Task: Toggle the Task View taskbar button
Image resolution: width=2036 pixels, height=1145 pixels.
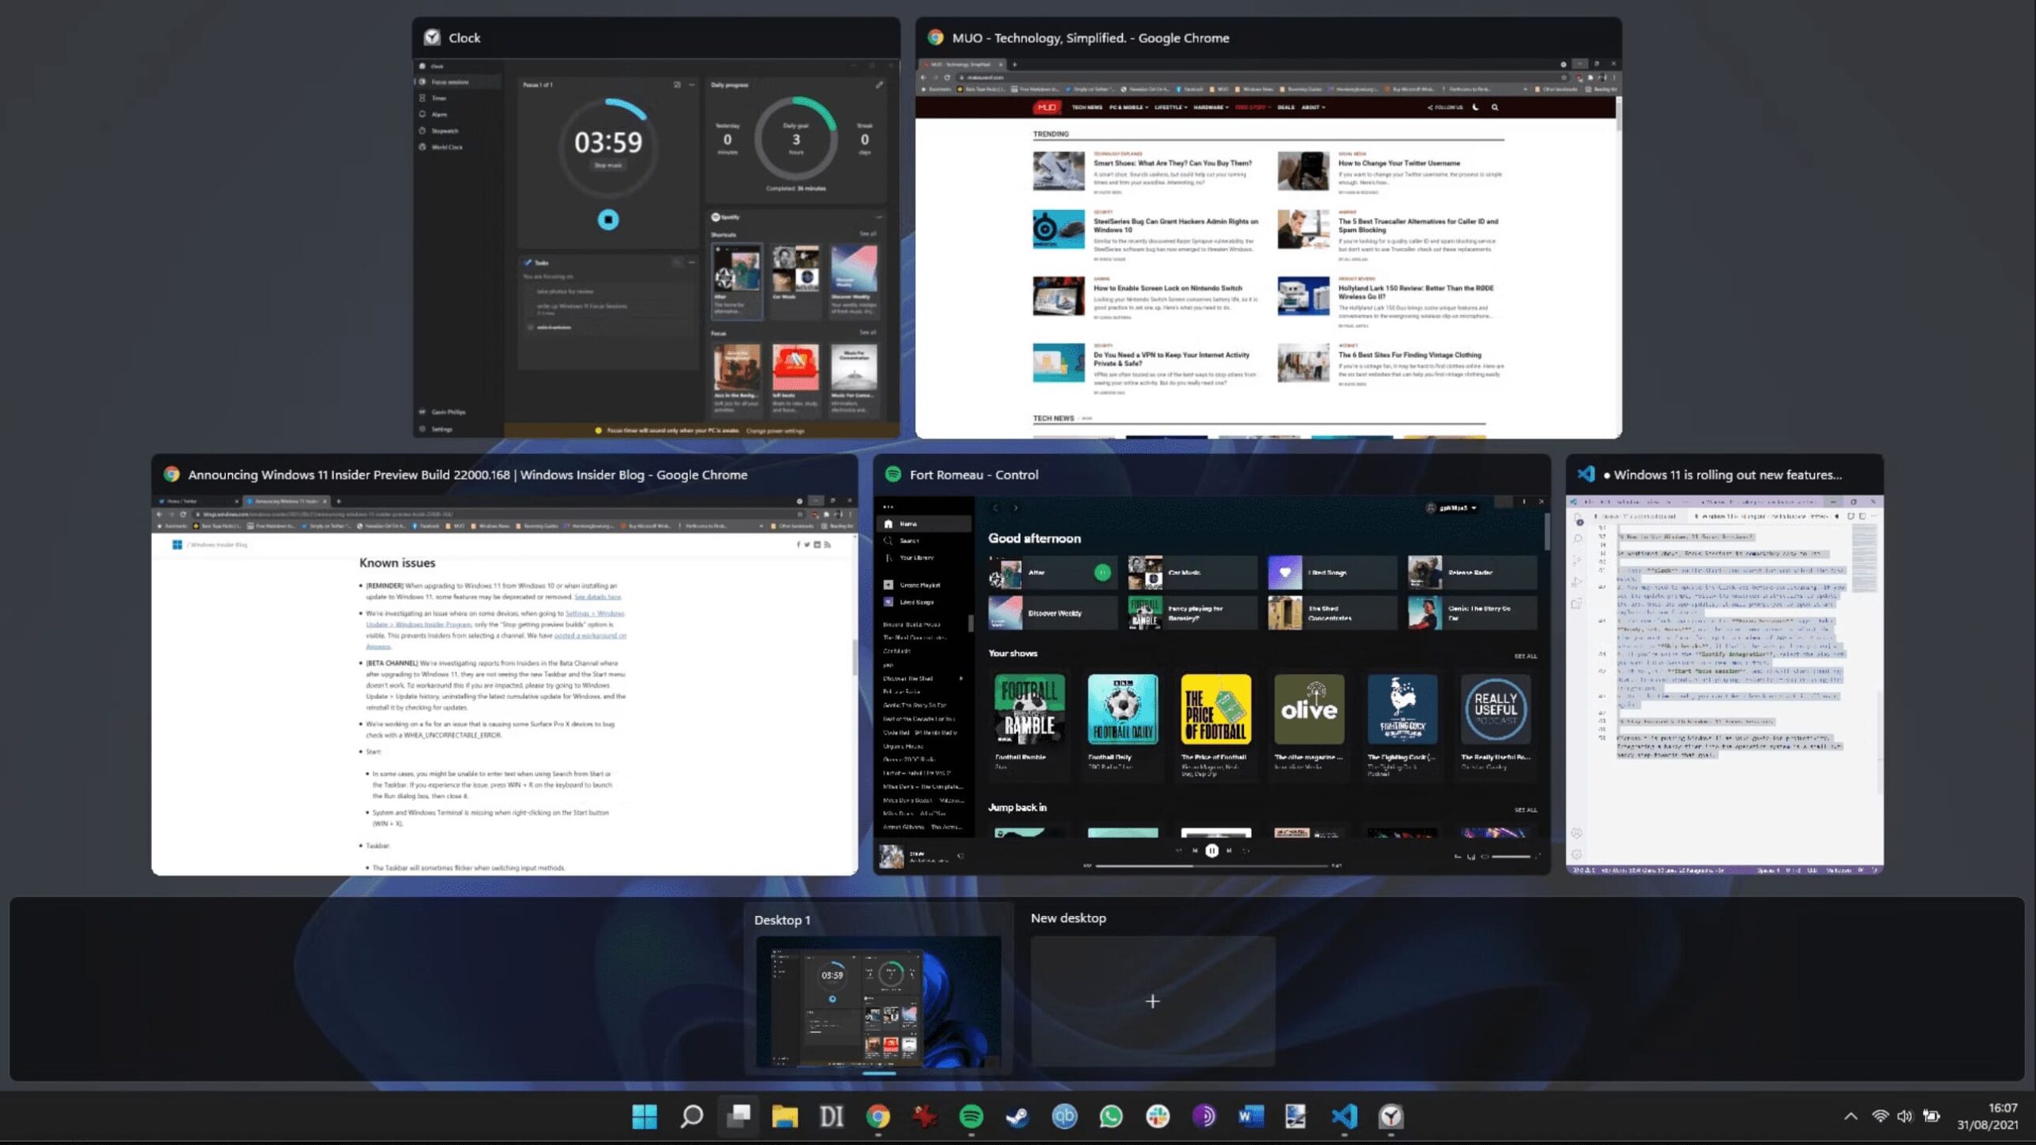Action: click(738, 1116)
